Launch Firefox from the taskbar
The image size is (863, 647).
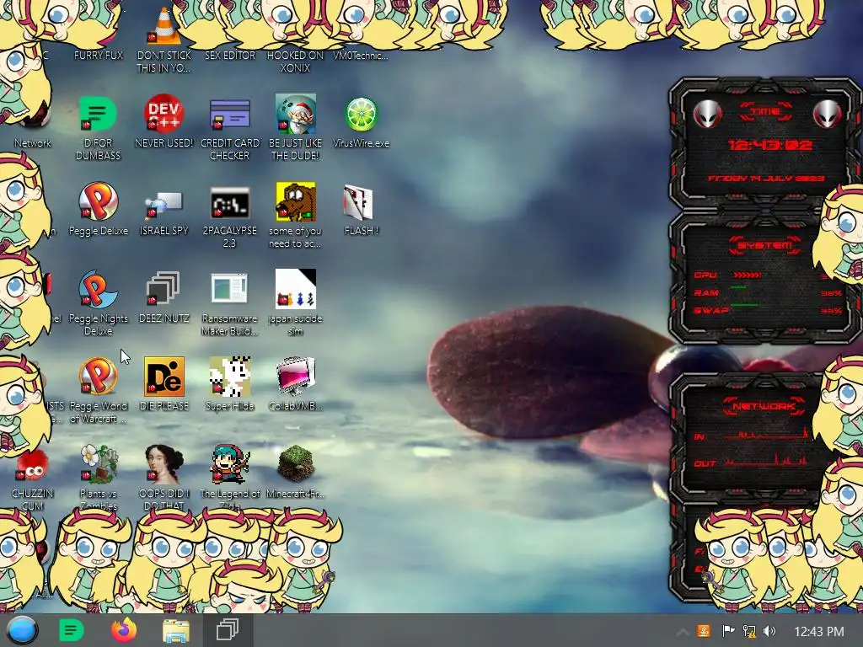(x=124, y=630)
